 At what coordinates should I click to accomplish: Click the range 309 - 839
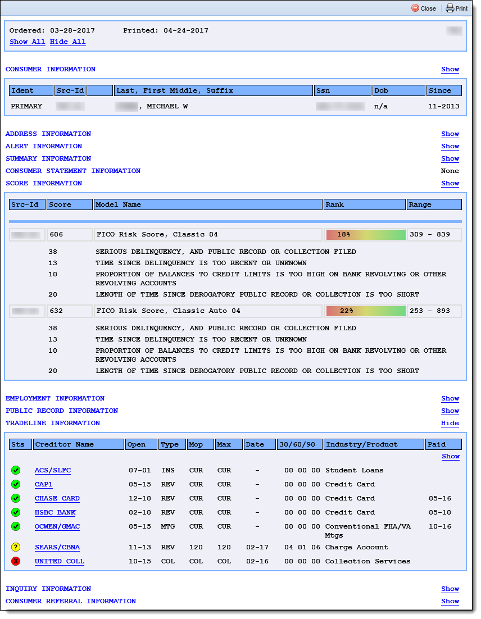[430, 234]
